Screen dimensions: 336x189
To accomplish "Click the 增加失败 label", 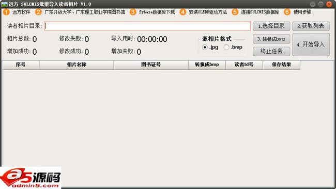I will (123, 51).
